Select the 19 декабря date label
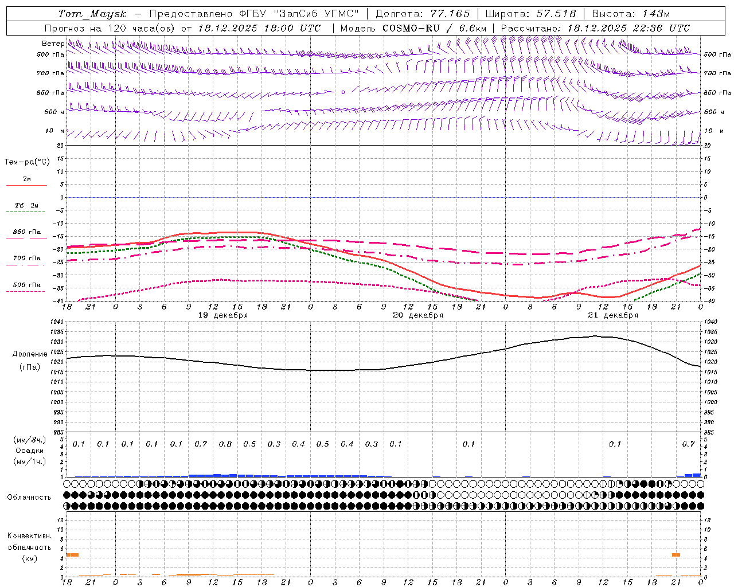Viewport: 734px width, 587px height. click(223, 315)
